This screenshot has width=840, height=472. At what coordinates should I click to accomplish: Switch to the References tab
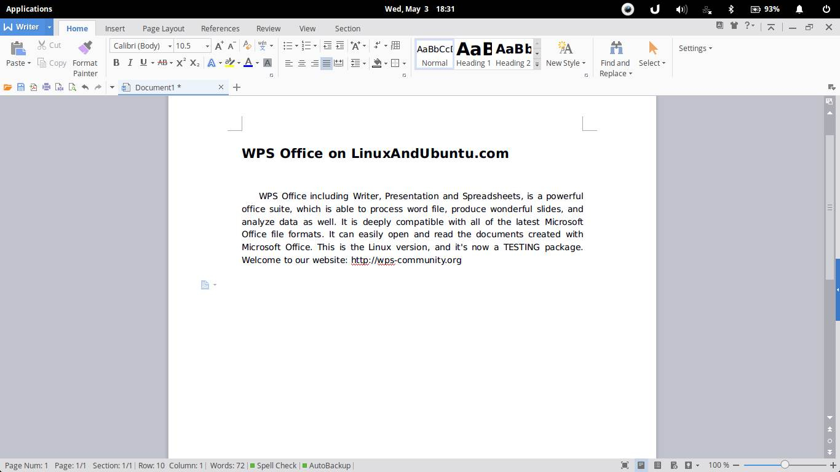[220, 28]
